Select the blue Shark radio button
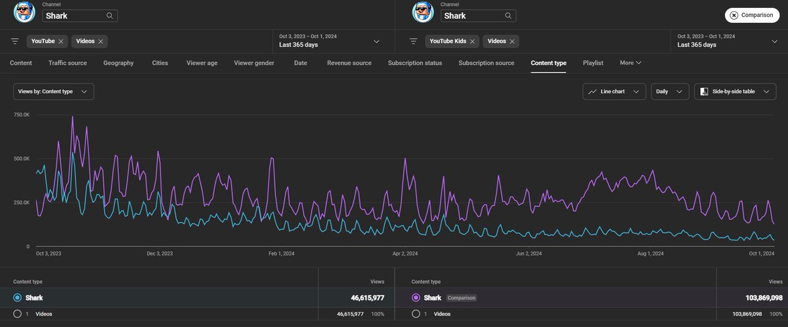Viewport: 788px width, 327px height. coord(18,297)
